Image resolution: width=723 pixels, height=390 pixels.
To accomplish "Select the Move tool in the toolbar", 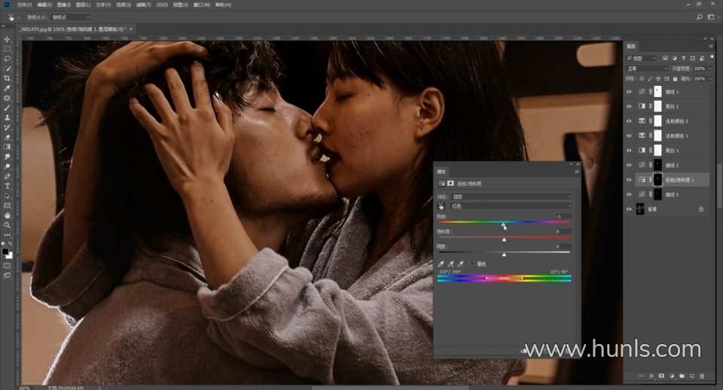I will click(8, 38).
